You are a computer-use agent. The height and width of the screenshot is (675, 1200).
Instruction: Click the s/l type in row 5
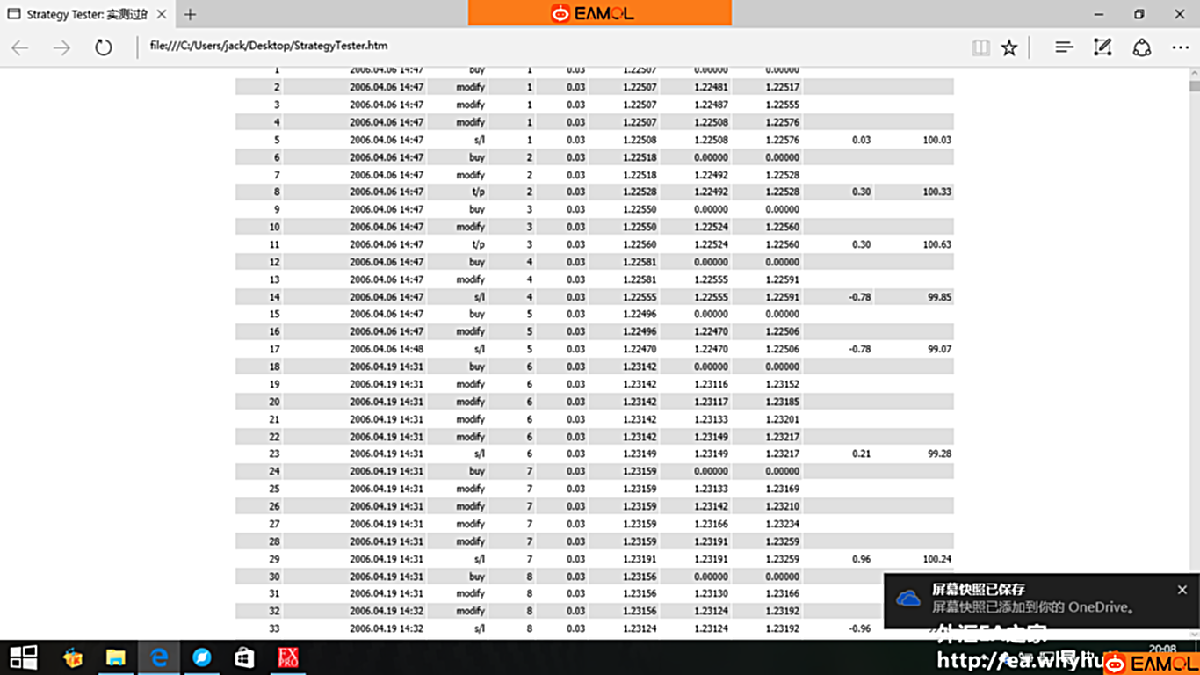[x=479, y=140]
